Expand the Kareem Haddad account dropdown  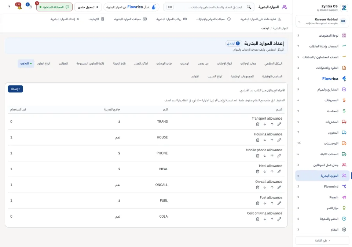(x=323, y=21)
